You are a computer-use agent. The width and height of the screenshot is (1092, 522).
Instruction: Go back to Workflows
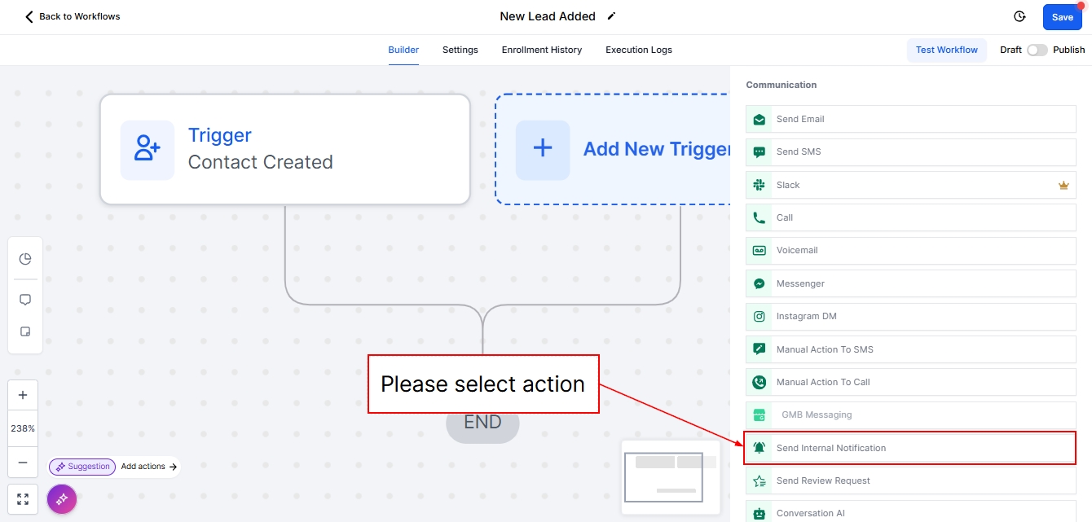point(73,16)
